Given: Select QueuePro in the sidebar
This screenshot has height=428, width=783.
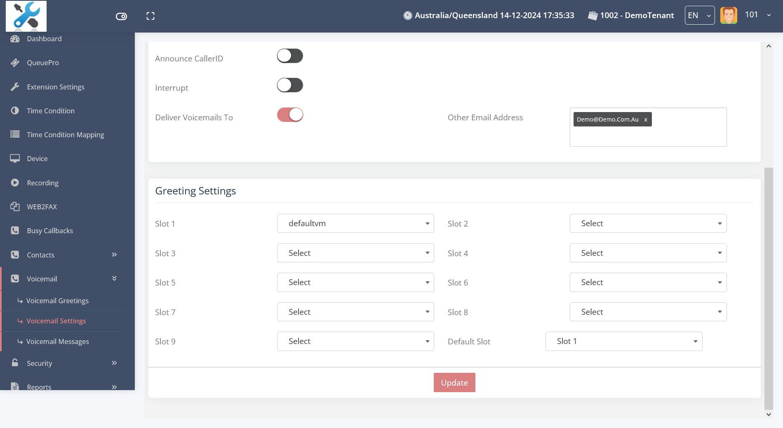Looking at the screenshot, I should tap(43, 62).
